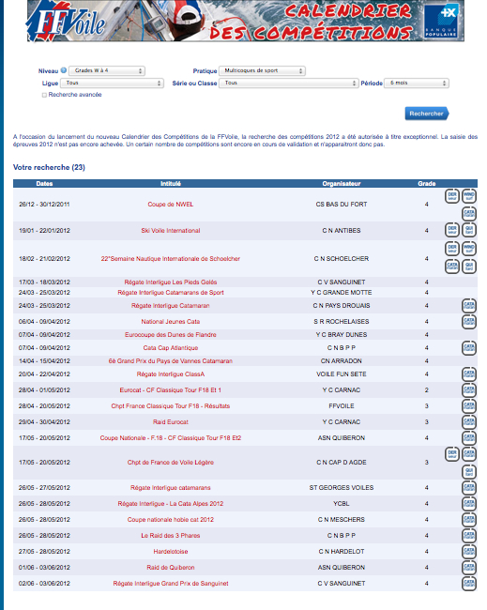Click Catamaran icon in Cata Cap Atlantique row
The image size is (487, 610).
[x=469, y=348]
